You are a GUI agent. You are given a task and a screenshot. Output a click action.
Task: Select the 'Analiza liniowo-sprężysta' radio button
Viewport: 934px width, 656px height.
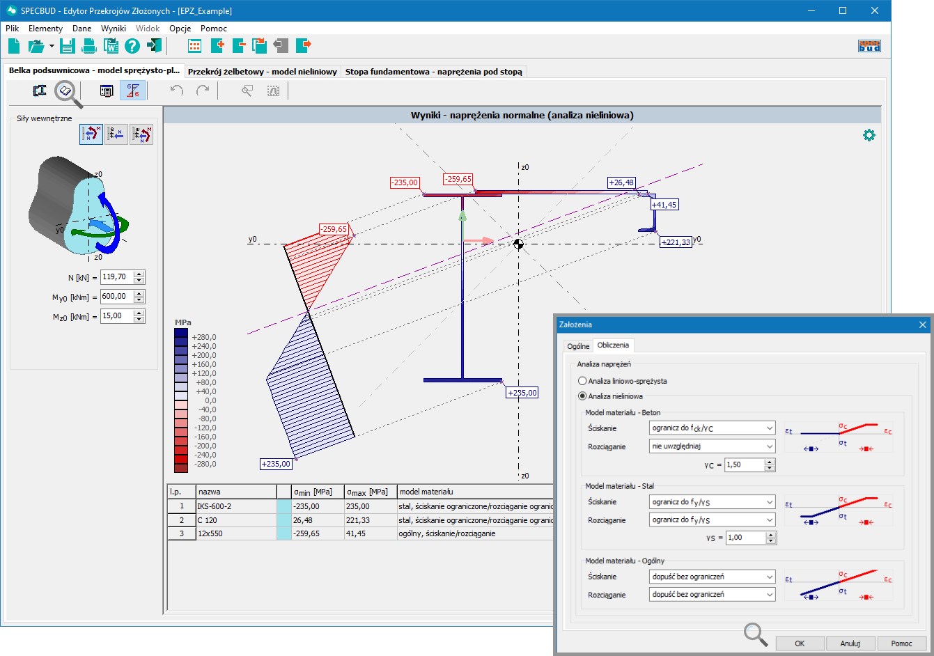tap(582, 381)
